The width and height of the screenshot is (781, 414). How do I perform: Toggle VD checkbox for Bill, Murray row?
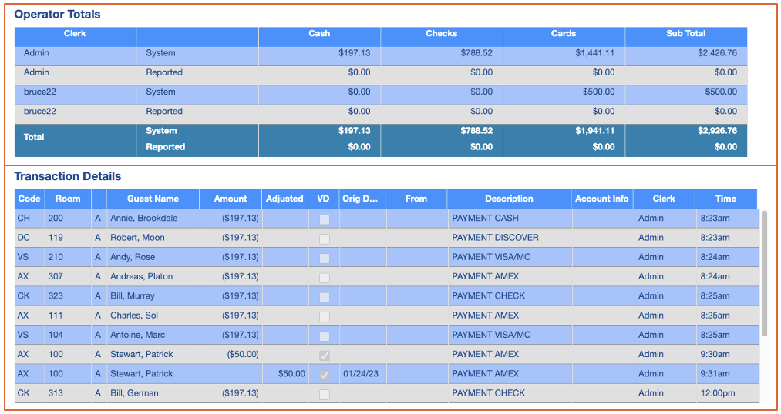pos(325,296)
